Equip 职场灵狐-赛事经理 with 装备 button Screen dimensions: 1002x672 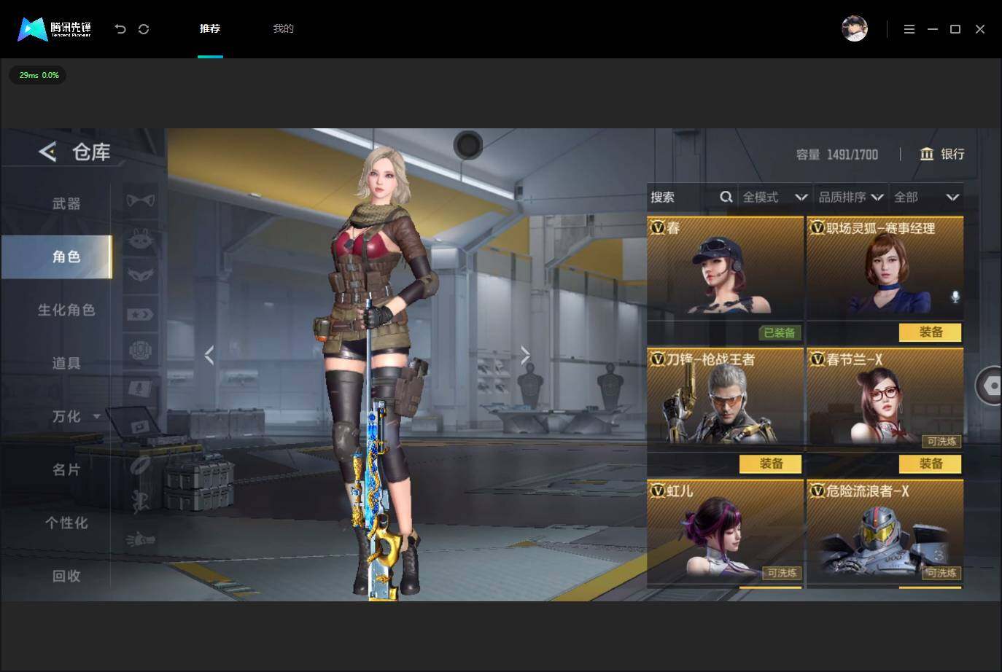click(931, 332)
